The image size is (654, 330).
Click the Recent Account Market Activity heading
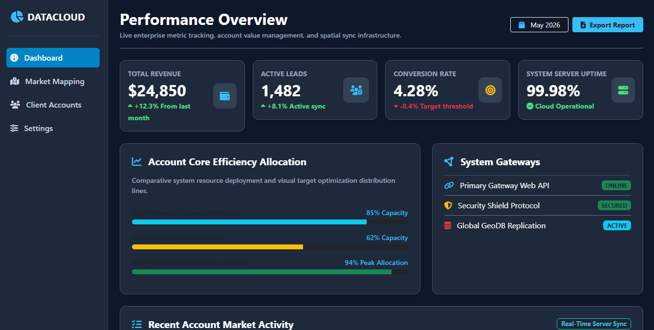coord(221,324)
